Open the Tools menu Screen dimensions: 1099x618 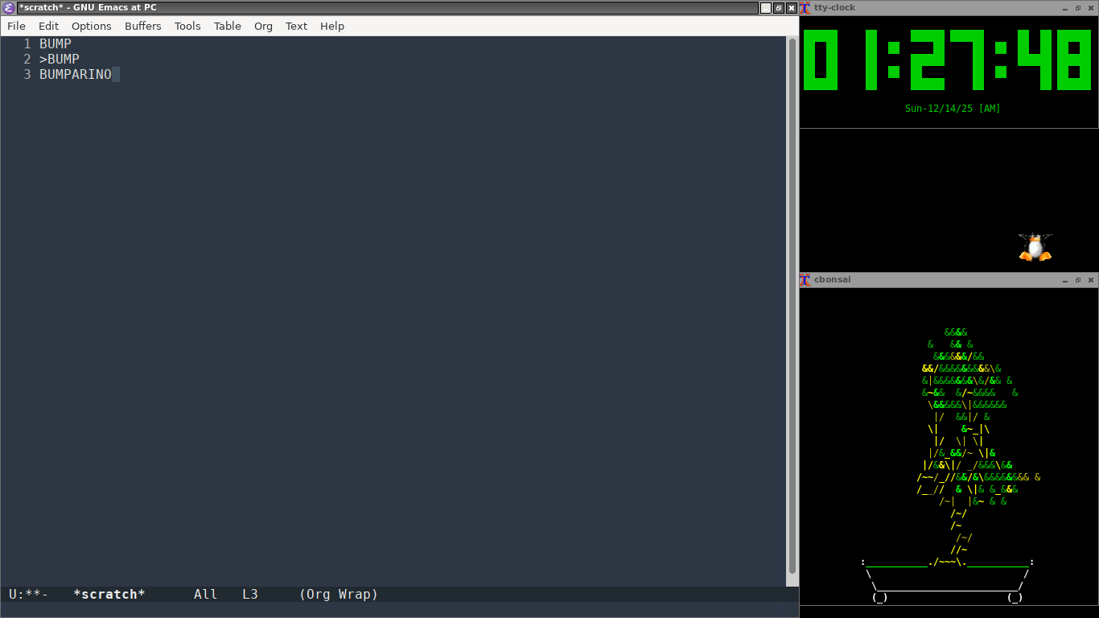tap(187, 26)
